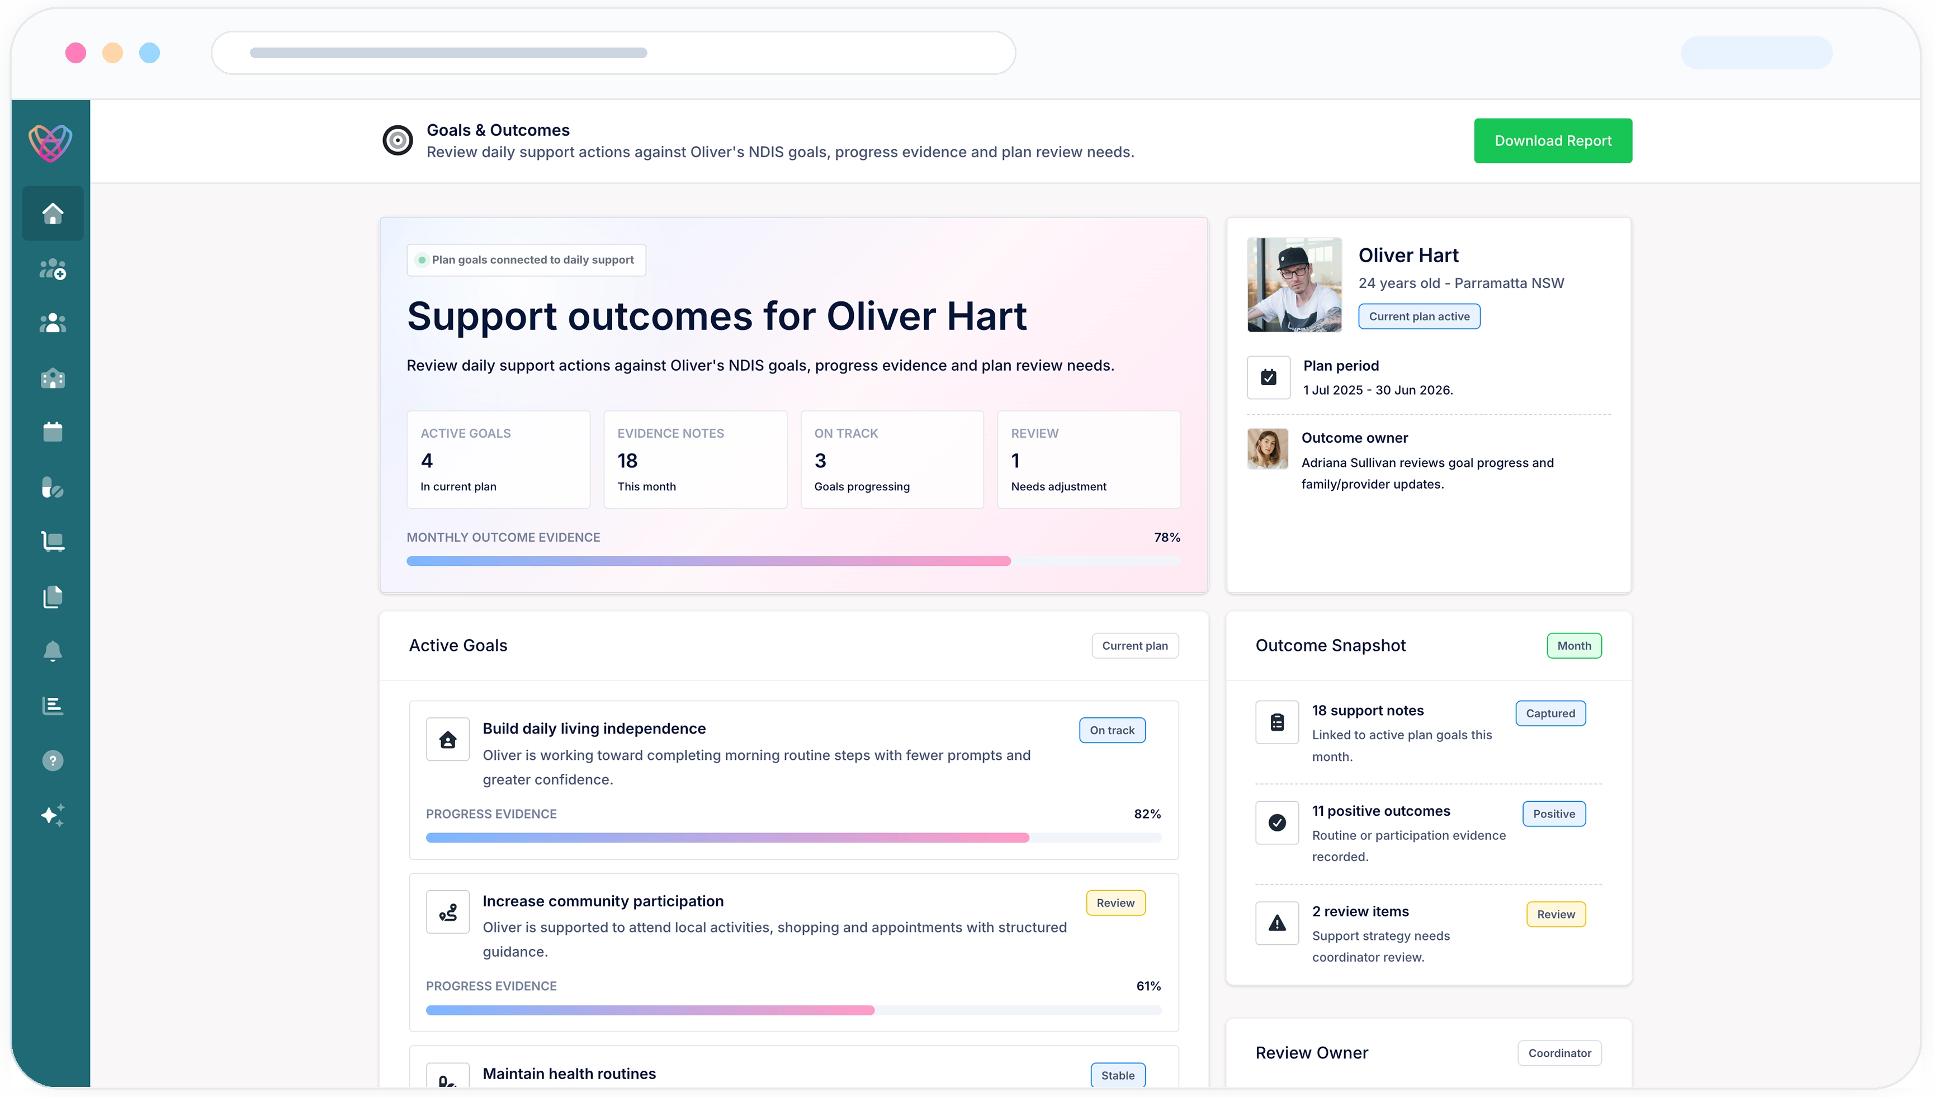Click the Positive badge
This screenshot has height=1097, width=1934.
point(1554,814)
